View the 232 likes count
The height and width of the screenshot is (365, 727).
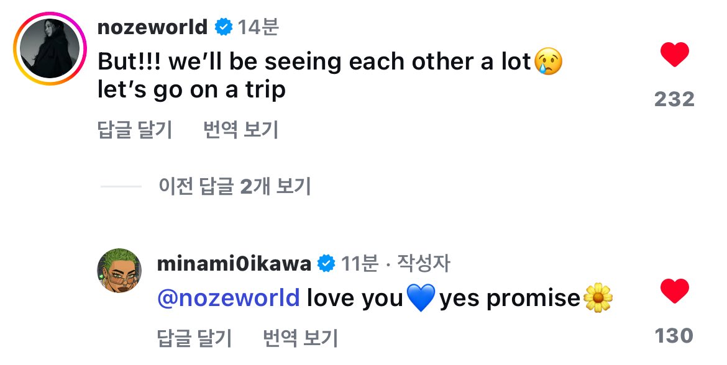(675, 99)
